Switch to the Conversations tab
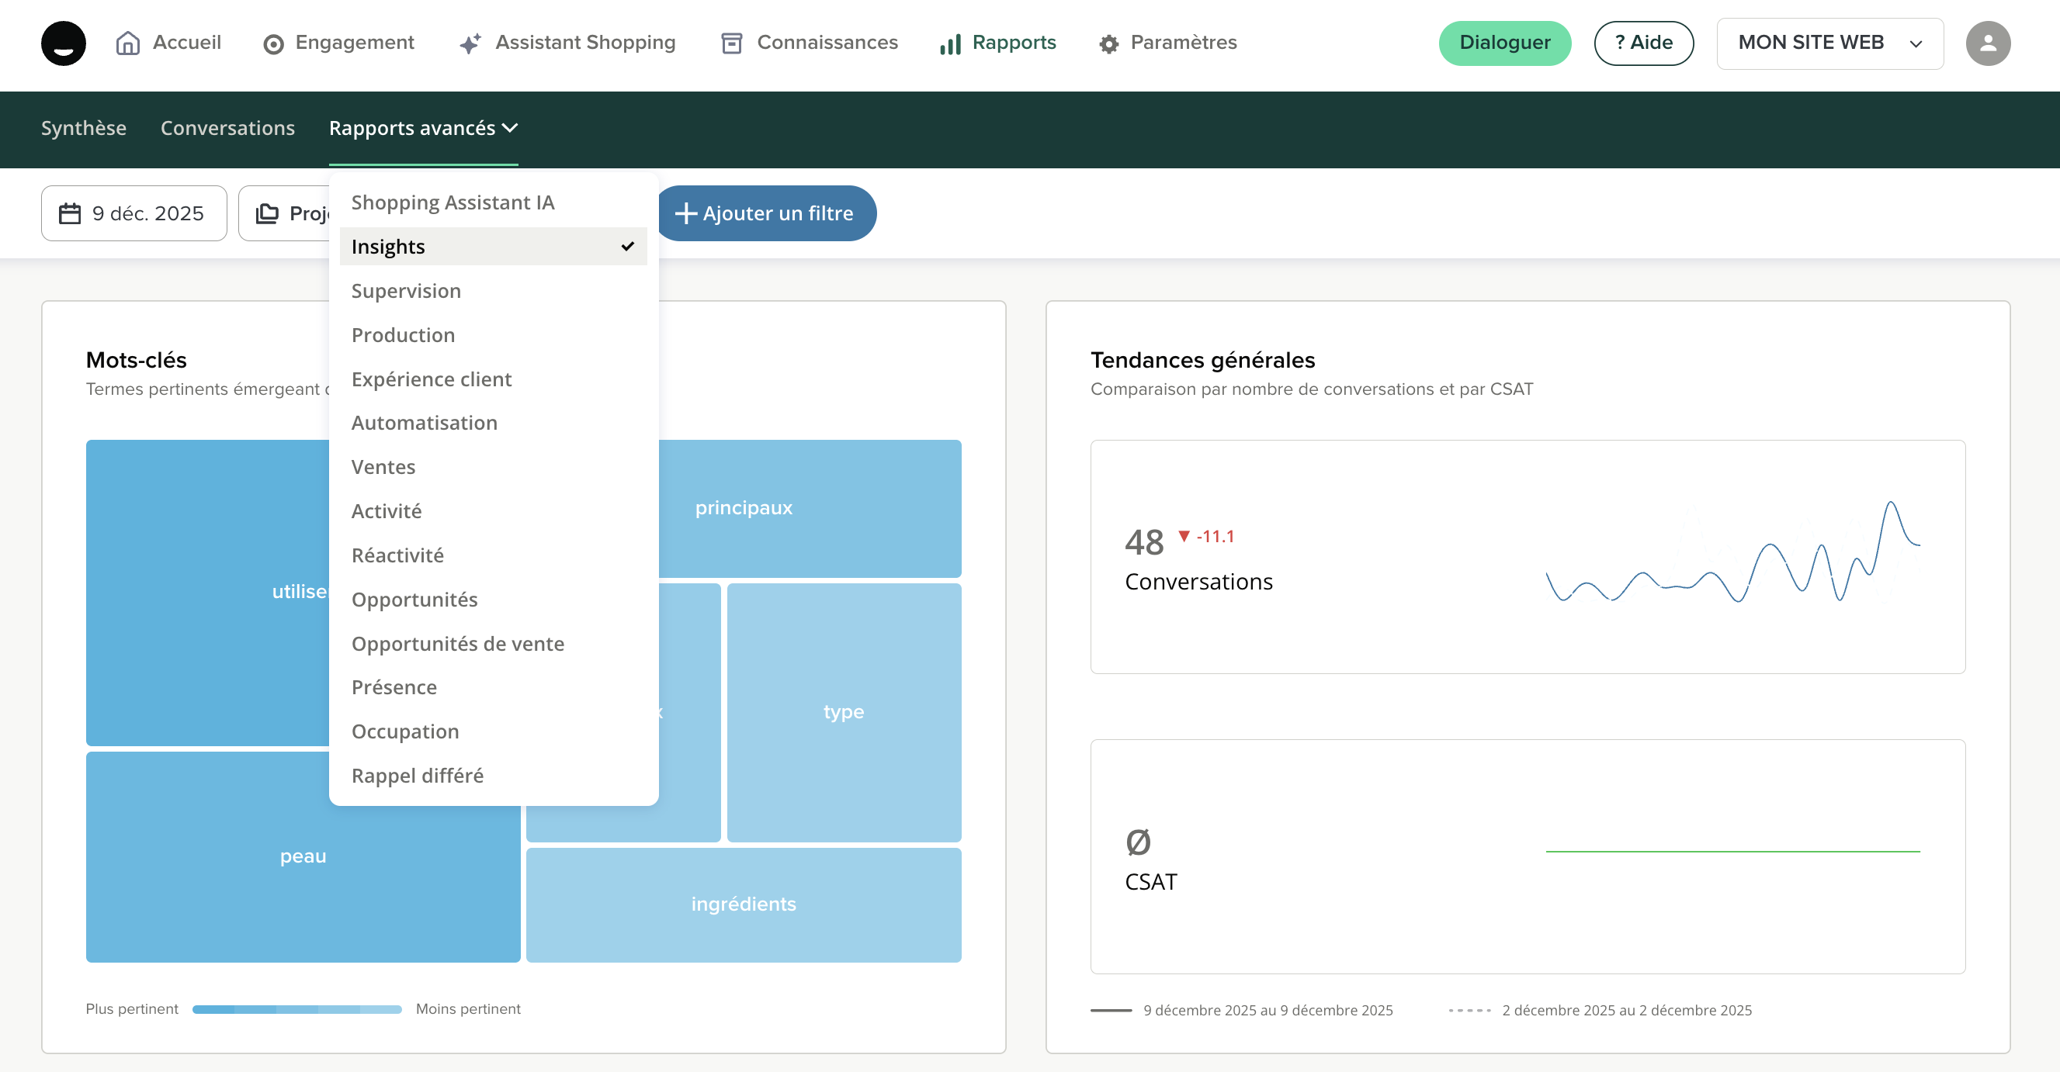Viewport: 2060px width, 1072px height. click(x=227, y=128)
